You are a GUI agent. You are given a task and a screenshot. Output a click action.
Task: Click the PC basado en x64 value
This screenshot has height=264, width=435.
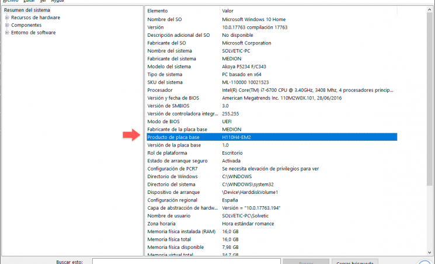242,74
